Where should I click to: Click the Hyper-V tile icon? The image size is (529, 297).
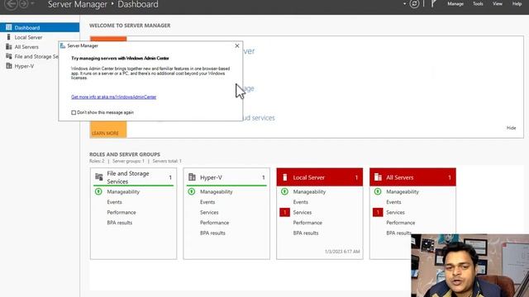192,177
